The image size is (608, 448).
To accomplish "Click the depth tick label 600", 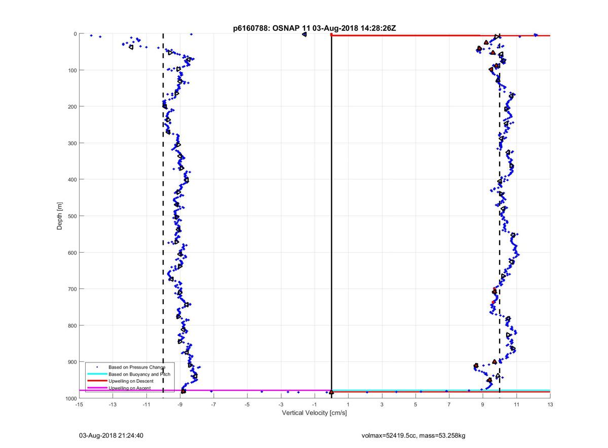I will pos(72,253).
